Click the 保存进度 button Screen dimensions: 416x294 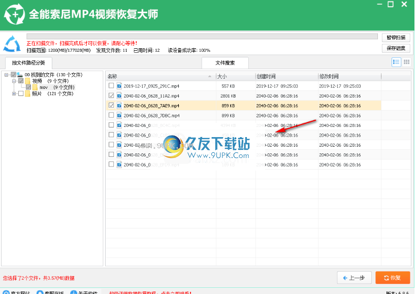pyautogui.click(x=396, y=48)
